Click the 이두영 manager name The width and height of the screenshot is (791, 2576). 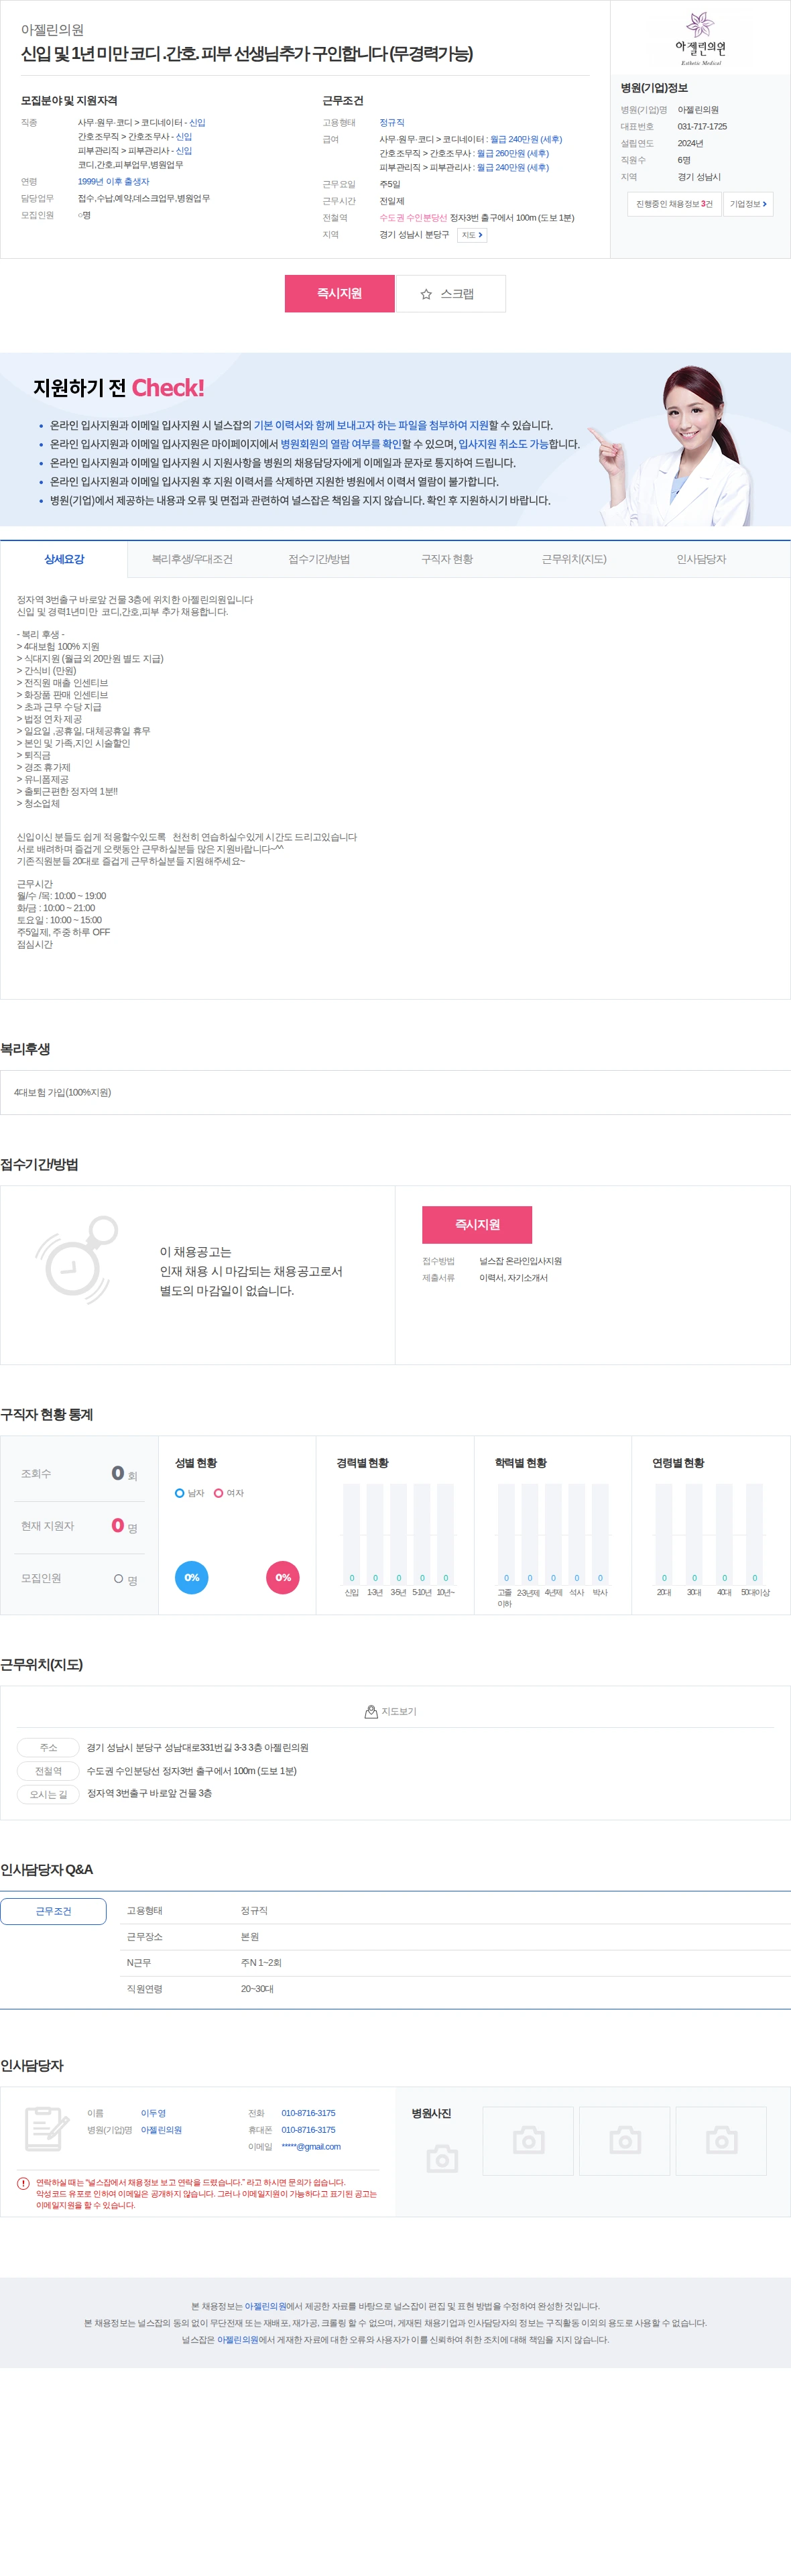pyautogui.click(x=153, y=2113)
